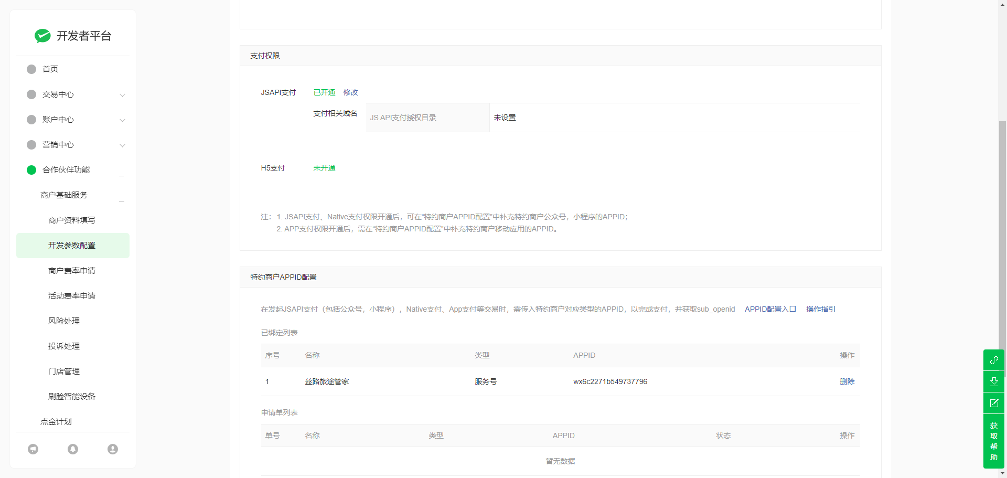Collapse the 商户基础服务 submenu

122,201
